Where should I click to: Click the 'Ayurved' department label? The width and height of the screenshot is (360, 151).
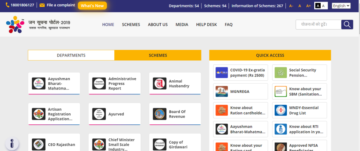[116, 114]
